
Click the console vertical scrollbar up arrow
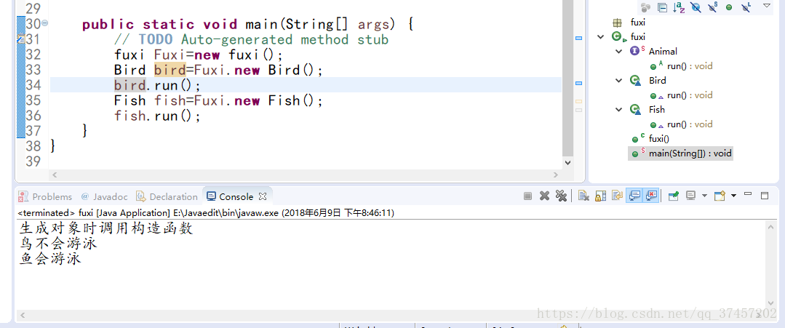773,228
